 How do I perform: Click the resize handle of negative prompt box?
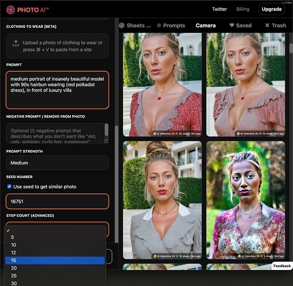(x=106, y=142)
